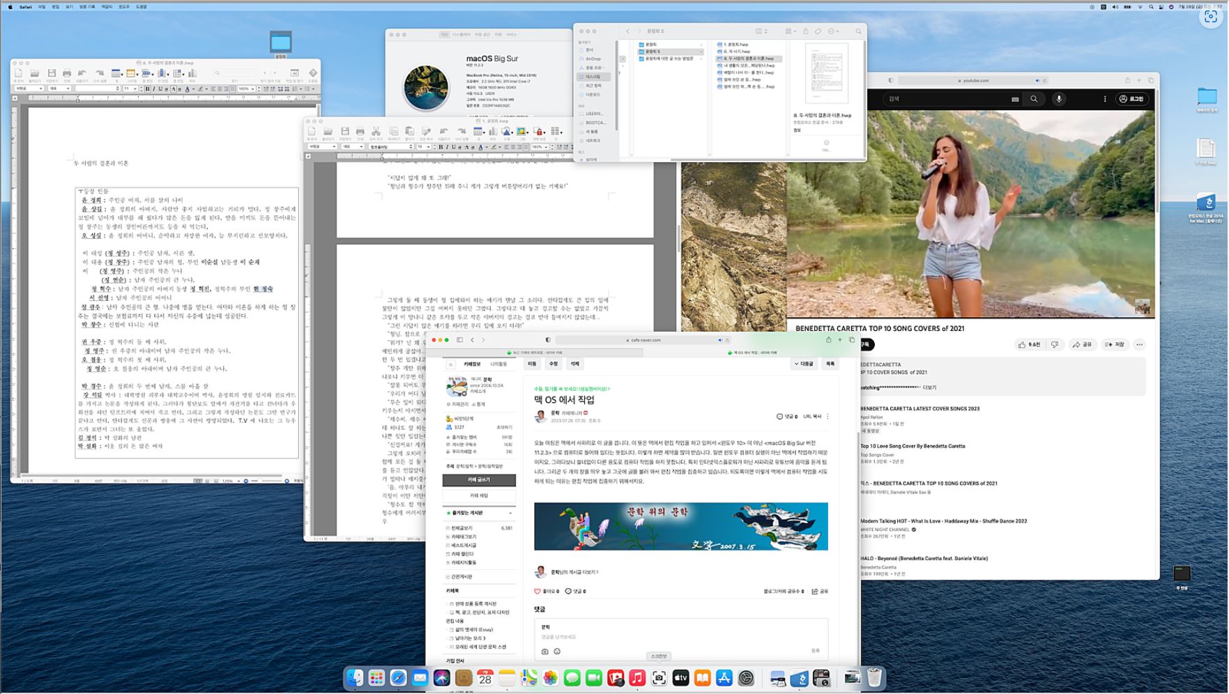Click the Cut scissors icon in the front Hangul window
1229x694 pixels.
tap(376, 132)
